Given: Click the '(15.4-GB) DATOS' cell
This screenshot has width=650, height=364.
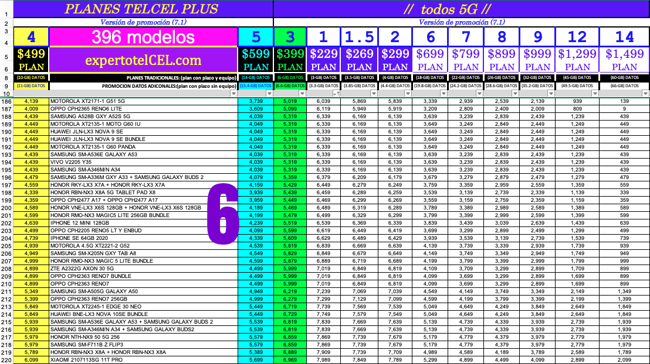Looking at the screenshot, I should (256, 86).
